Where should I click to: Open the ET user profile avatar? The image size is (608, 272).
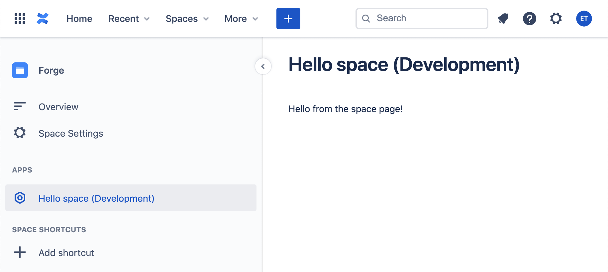[x=584, y=19]
